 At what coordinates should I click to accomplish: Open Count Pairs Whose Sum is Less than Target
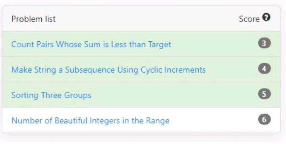pos(91,44)
